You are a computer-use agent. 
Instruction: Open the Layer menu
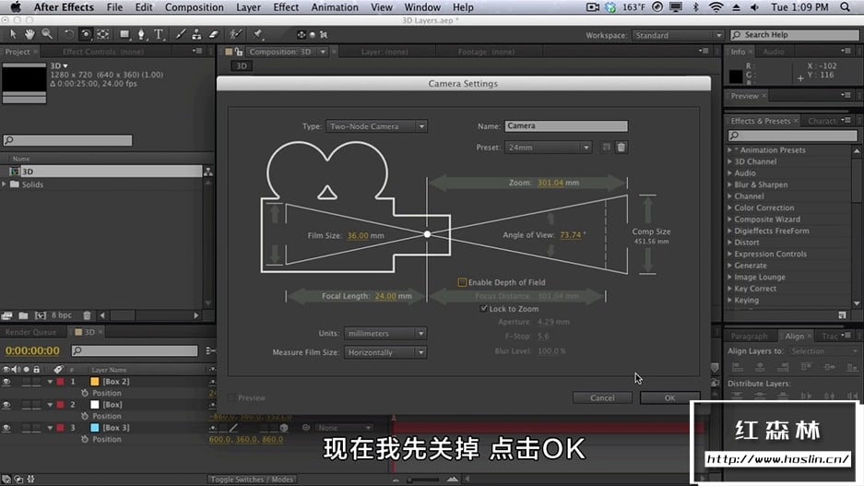coord(249,7)
